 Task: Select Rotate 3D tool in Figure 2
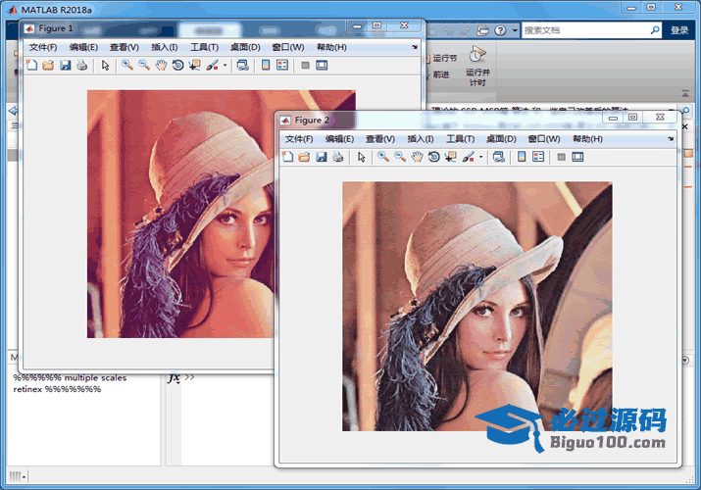[433, 157]
